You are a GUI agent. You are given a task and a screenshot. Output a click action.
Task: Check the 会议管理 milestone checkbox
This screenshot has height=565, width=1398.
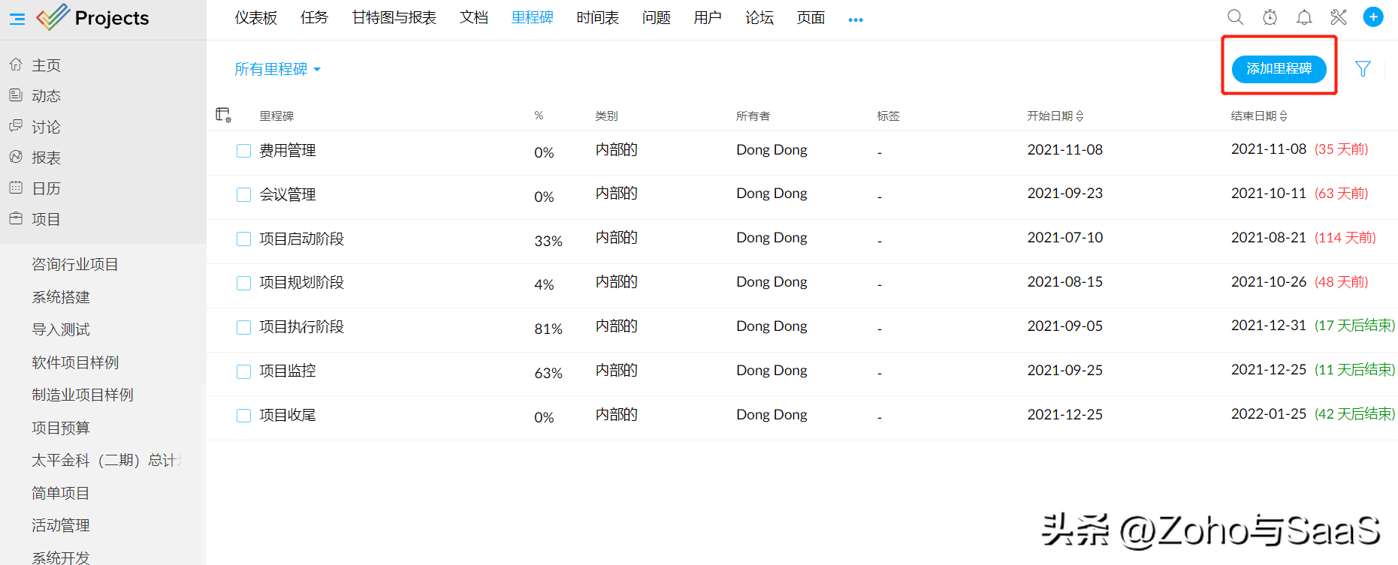[x=243, y=195]
